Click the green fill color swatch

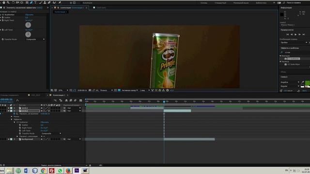click(308, 83)
